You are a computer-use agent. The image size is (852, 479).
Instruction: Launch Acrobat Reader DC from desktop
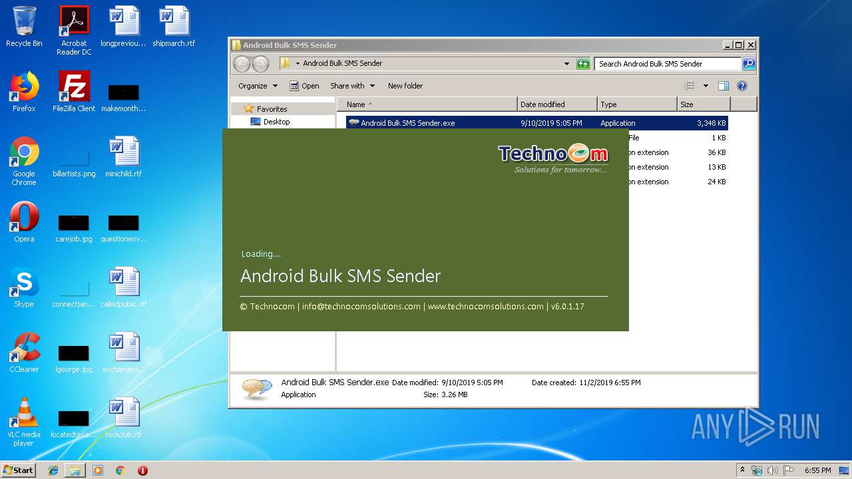(x=74, y=31)
